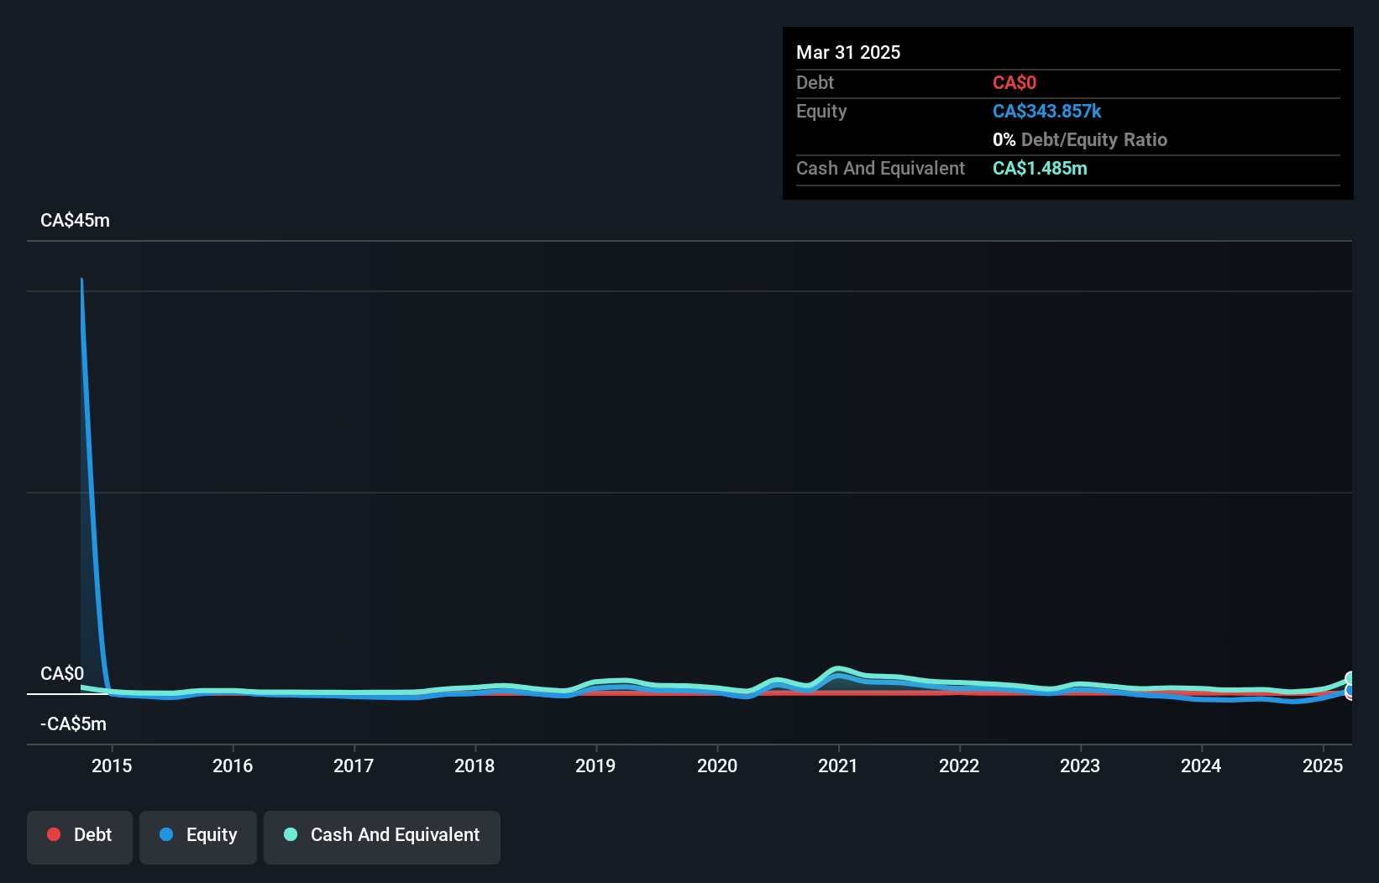1379x883 pixels.
Task: Click the Equity peak at chart start
Action: [81, 280]
